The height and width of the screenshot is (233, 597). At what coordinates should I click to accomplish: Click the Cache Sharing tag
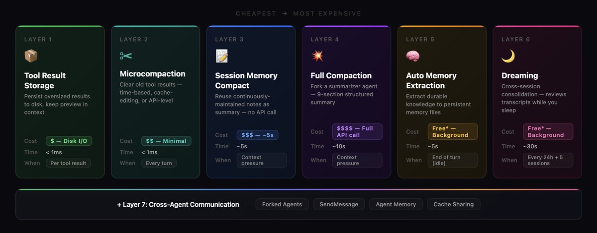[x=454, y=204]
